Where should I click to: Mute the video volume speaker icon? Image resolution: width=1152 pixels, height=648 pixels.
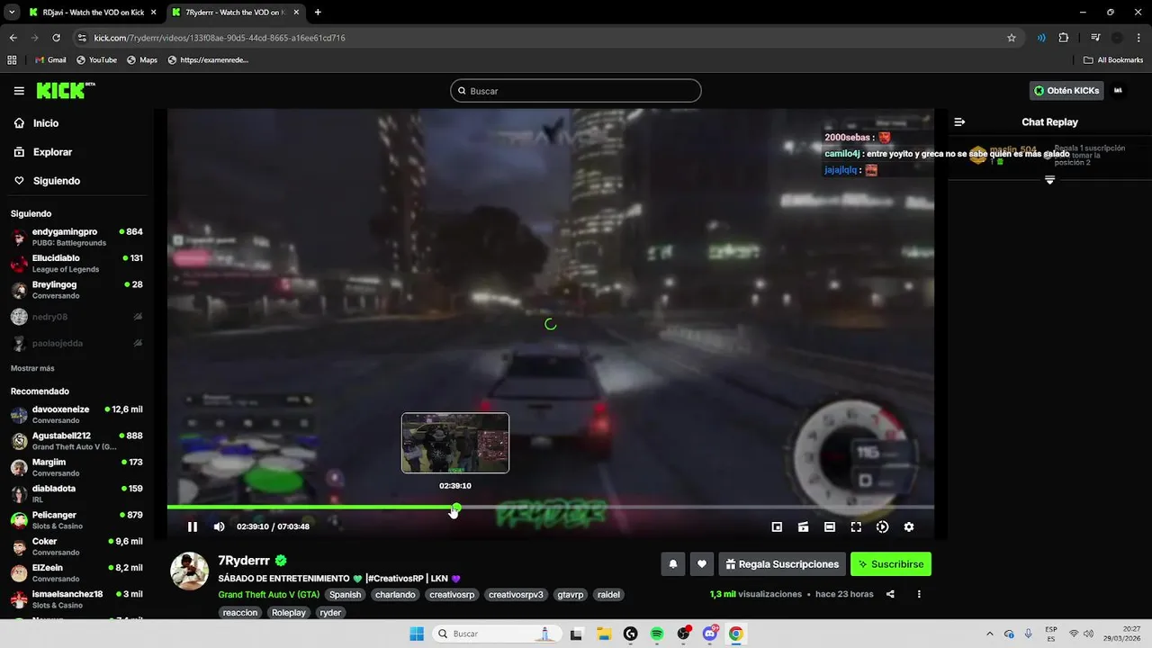click(219, 527)
